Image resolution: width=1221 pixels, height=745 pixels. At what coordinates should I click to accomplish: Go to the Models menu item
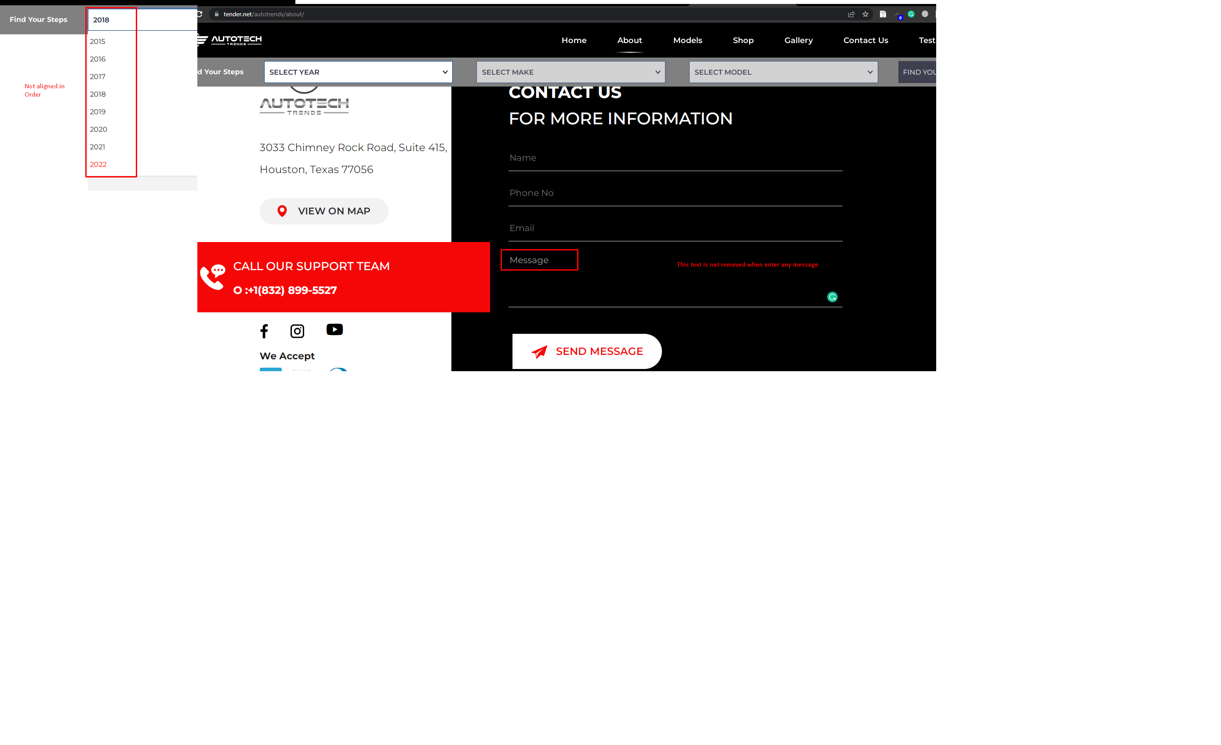[x=687, y=40]
